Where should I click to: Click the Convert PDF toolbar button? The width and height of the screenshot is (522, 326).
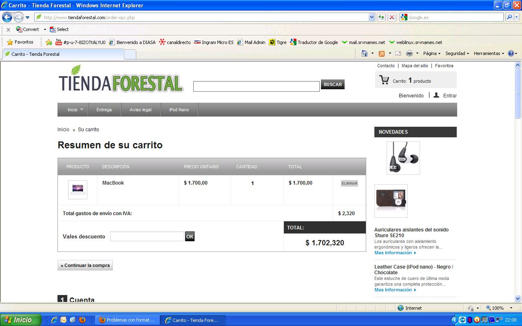(x=27, y=29)
